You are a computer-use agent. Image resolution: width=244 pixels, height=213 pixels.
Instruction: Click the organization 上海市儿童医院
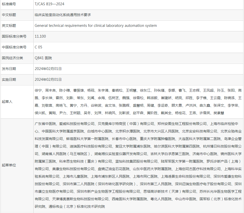[x=75, y=177]
